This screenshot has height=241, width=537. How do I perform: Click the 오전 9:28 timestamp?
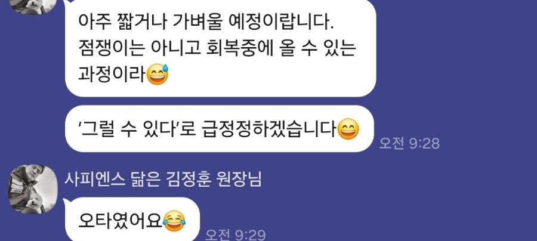(x=409, y=143)
